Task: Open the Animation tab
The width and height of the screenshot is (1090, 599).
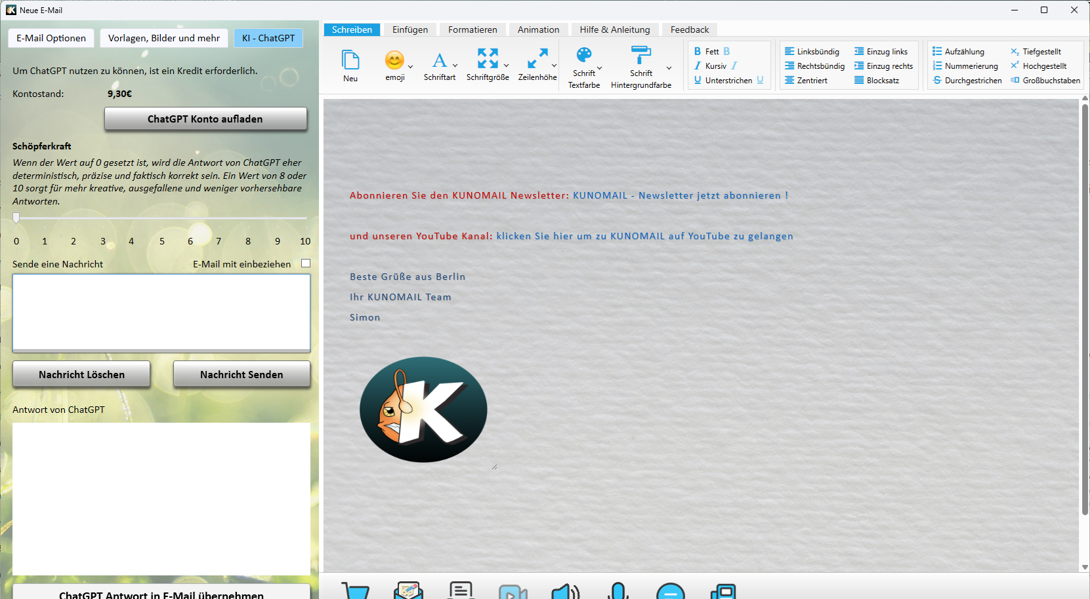Action: pos(538,29)
